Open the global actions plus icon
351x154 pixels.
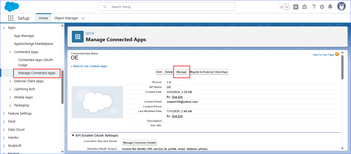pyautogui.click(x=296, y=7)
